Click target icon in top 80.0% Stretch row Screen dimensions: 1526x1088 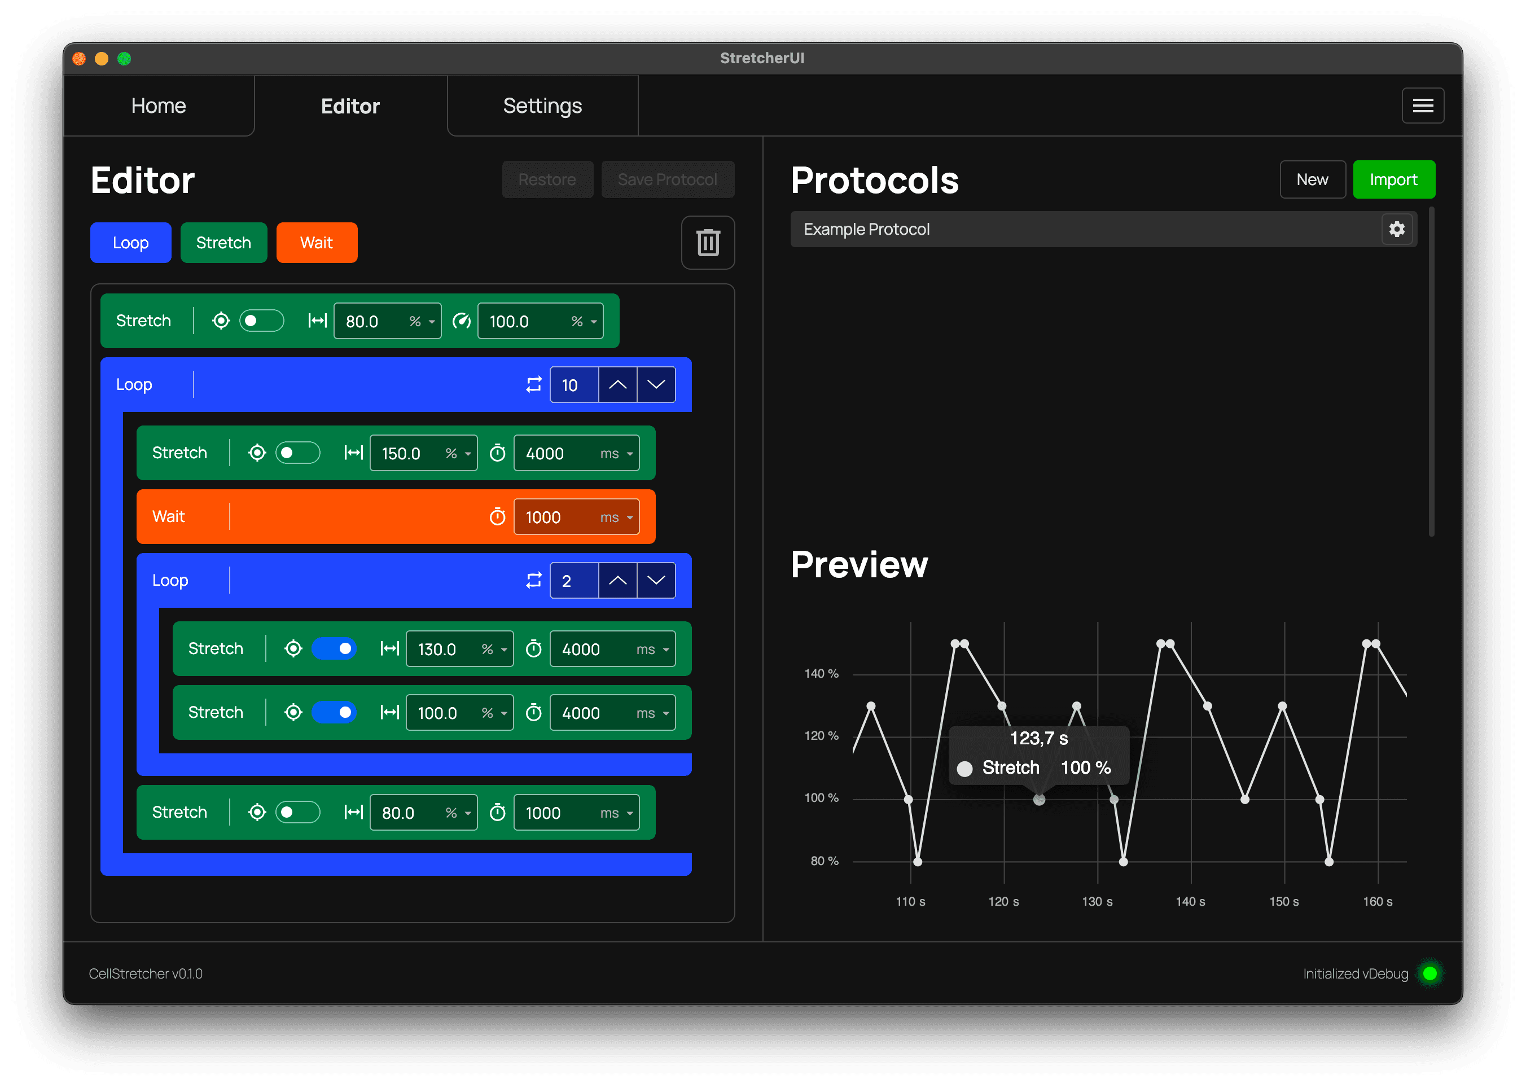221,321
